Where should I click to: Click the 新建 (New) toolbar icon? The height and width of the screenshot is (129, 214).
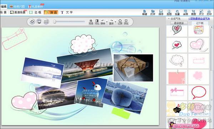click(x=145, y=12)
